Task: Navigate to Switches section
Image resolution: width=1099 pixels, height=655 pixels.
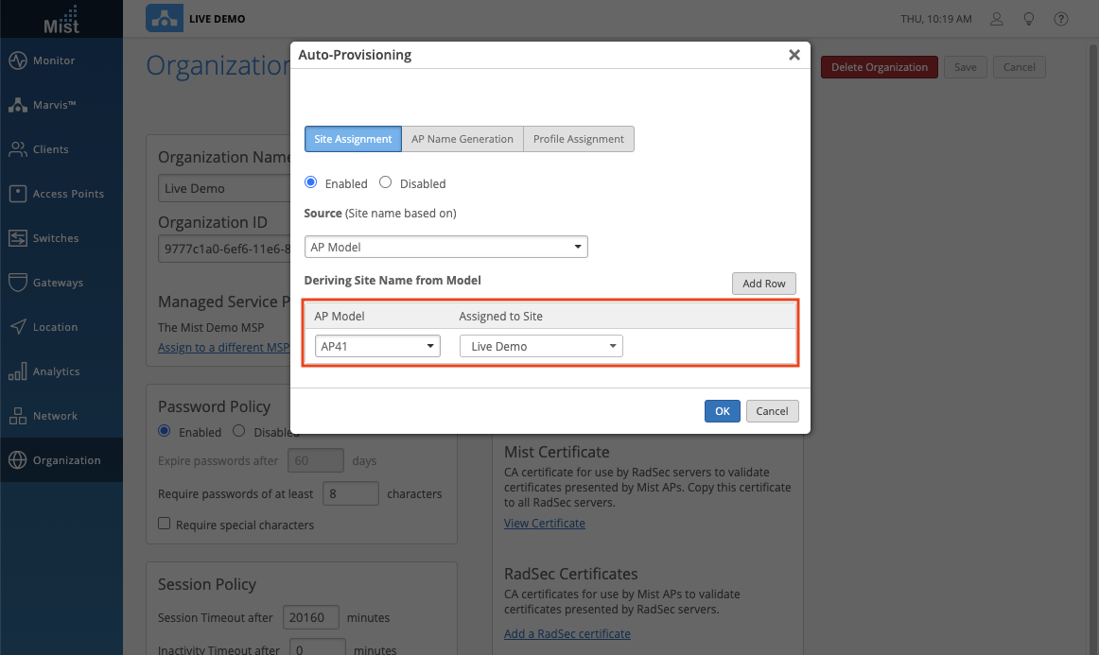Action: pyautogui.click(x=18, y=238)
